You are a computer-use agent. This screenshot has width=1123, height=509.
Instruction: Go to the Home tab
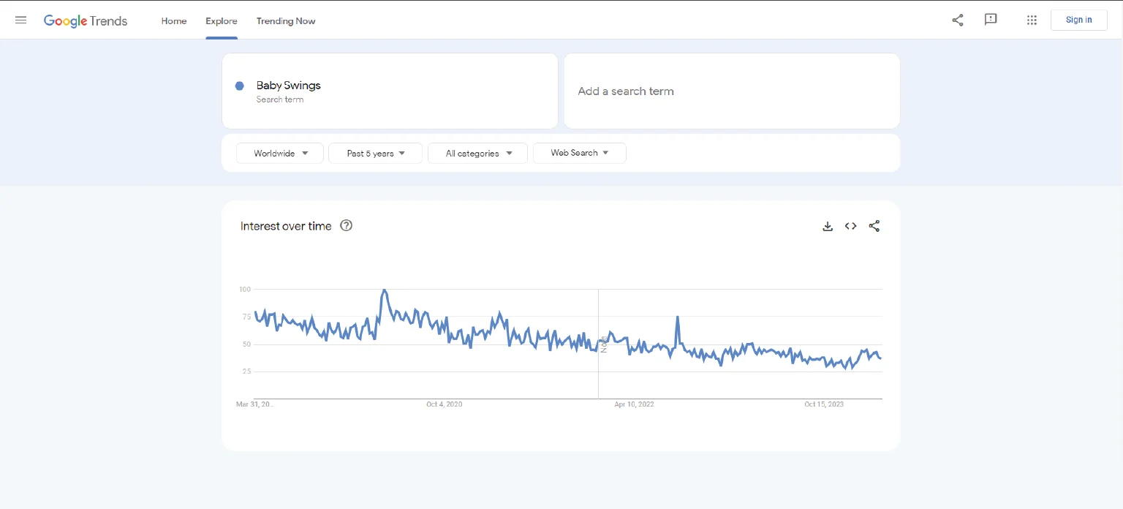174,20
